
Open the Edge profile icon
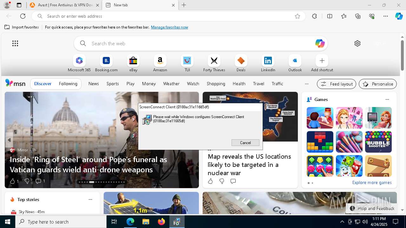coord(7,5)
